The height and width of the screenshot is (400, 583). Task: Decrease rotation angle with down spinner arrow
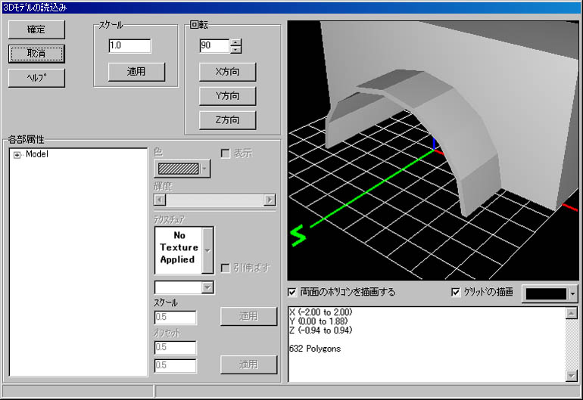coord(235,49)
